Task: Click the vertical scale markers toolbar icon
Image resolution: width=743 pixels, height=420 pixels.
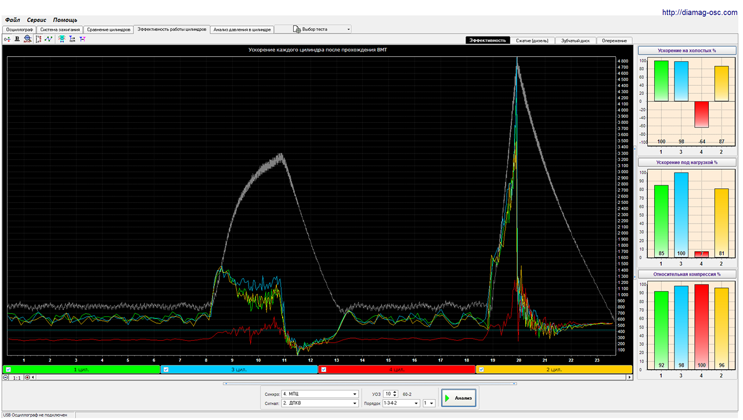Action: [x=38, y=39]
